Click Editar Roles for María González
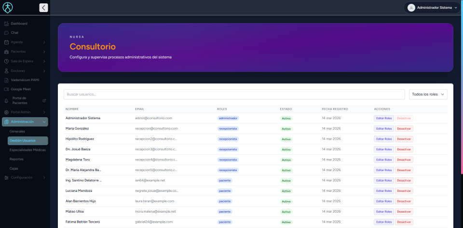The image size is (463, 228). point(384,129)
